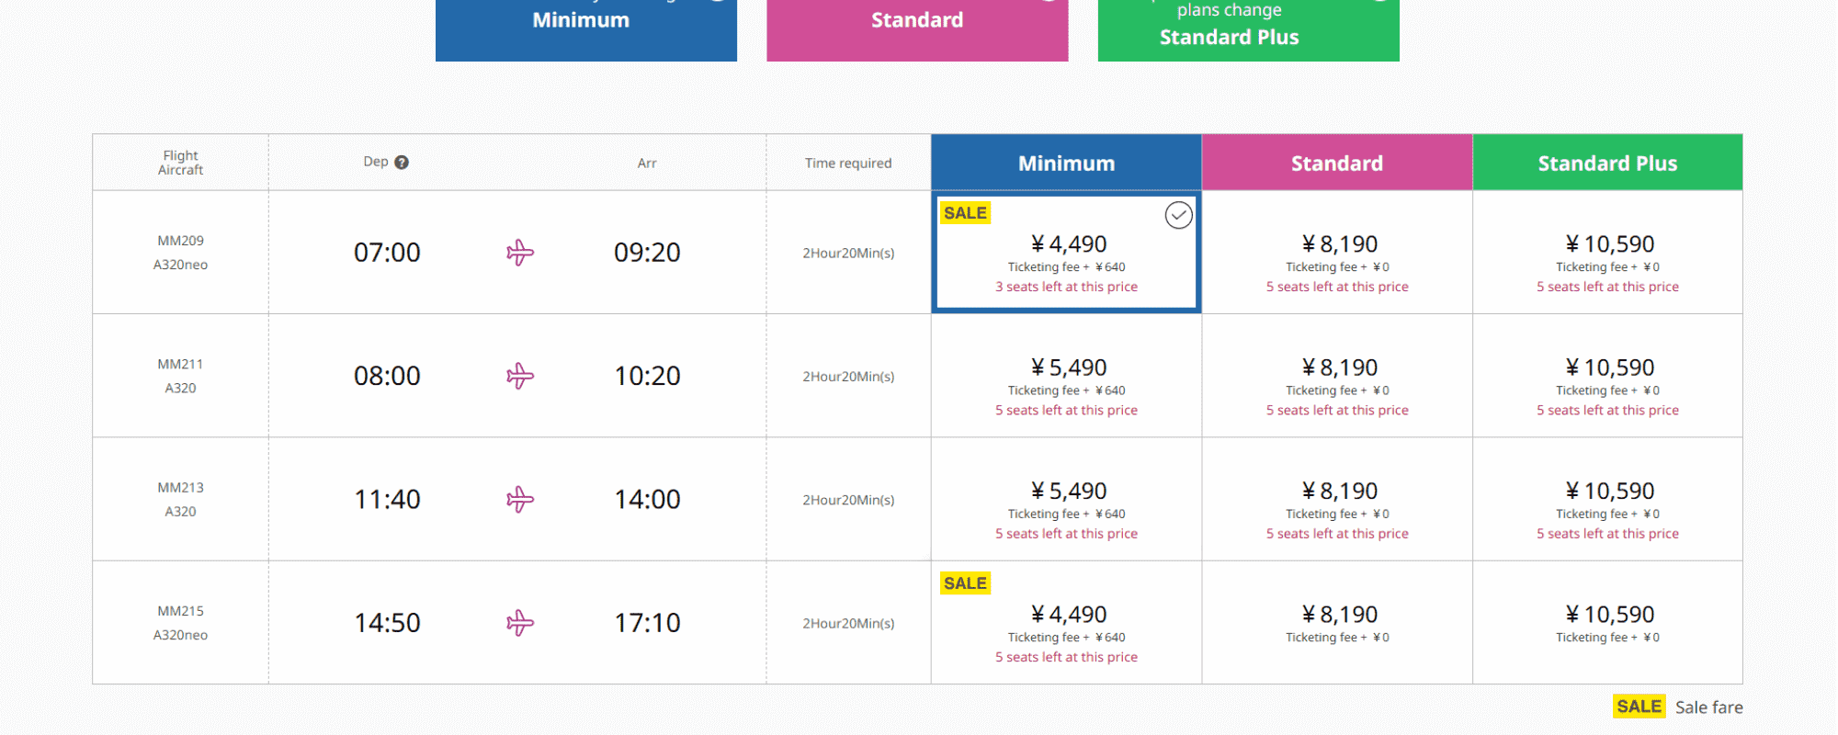Click the Standard Plus table column header
Viewport: 1838px width, 735px height.
click(1607, 164)
